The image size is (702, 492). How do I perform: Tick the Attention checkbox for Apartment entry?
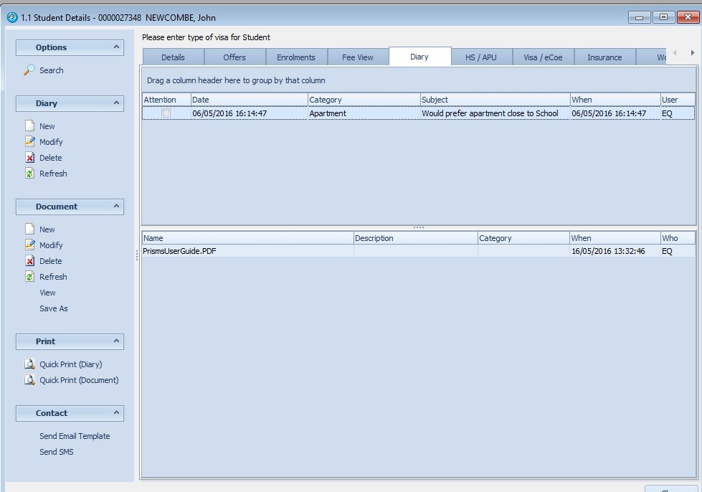tap(166, 113)
